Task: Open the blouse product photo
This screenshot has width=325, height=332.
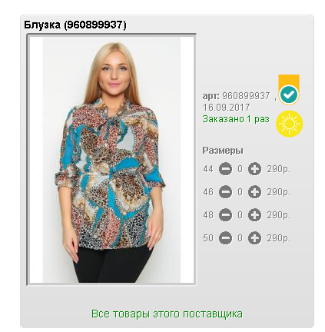Action: point(111,160)
